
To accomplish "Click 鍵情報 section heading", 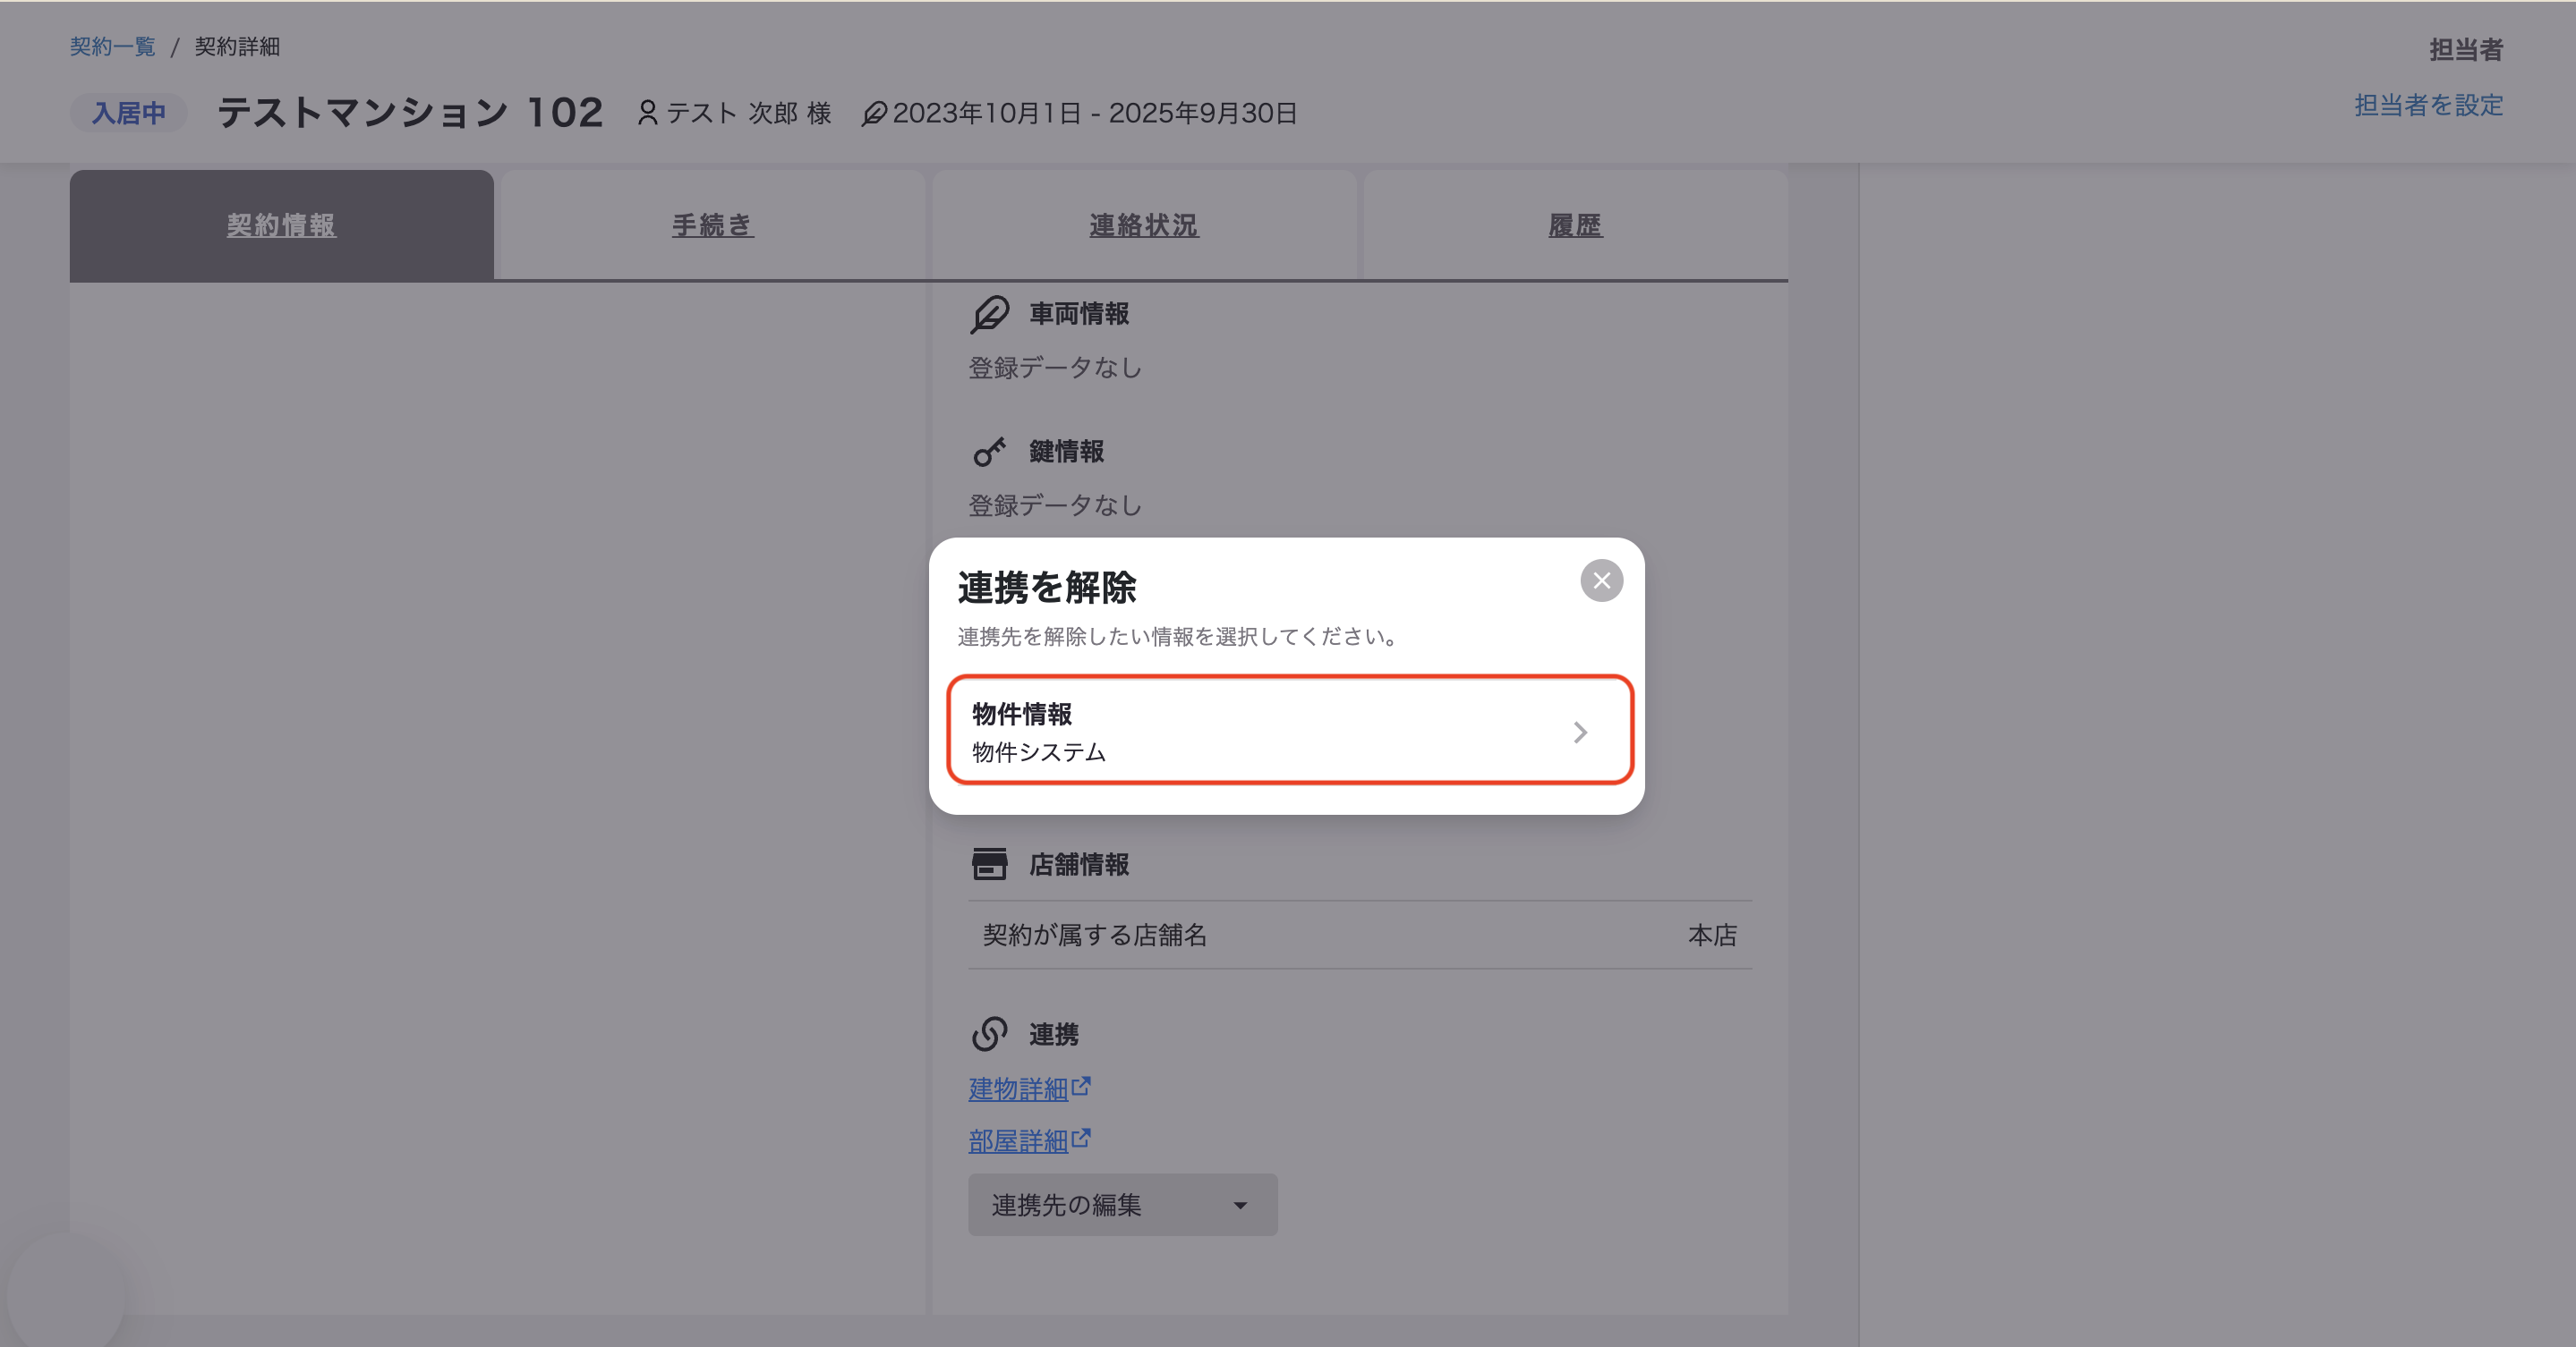I will [1066, 452].
